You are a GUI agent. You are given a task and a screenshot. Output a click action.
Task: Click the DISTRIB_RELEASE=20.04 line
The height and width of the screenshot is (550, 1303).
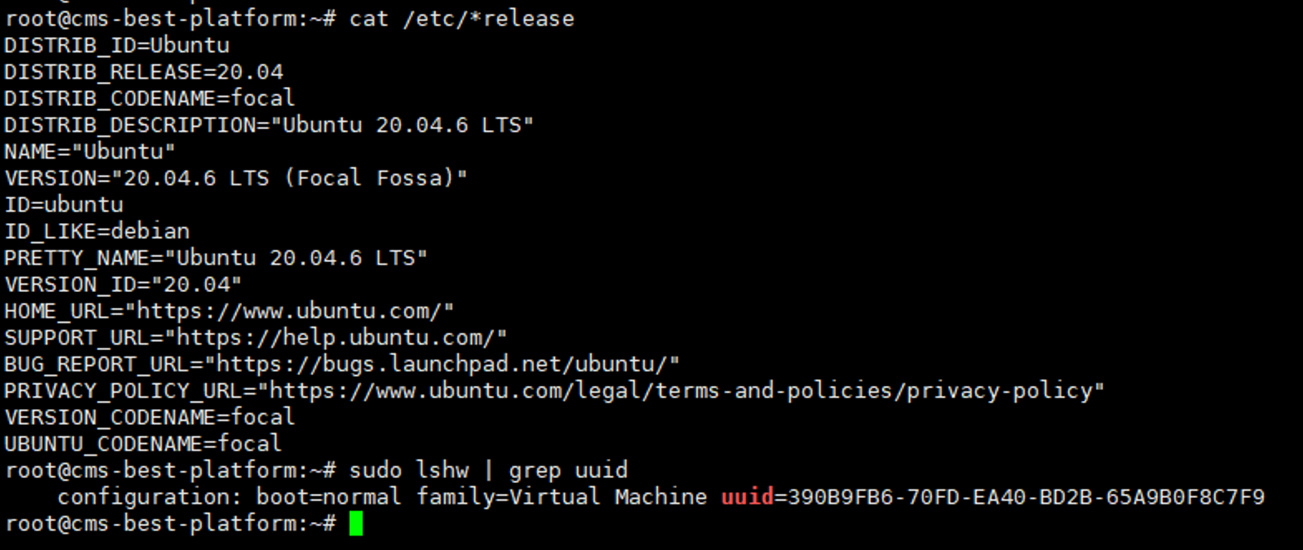pos(144,72)
